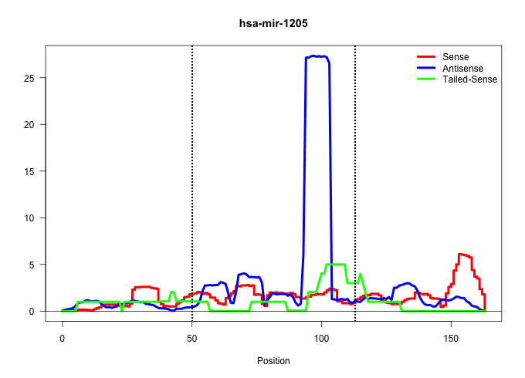Click the x-axis tick label 50
The height and width of the screenshot is (378, 525).
[192, 339]
